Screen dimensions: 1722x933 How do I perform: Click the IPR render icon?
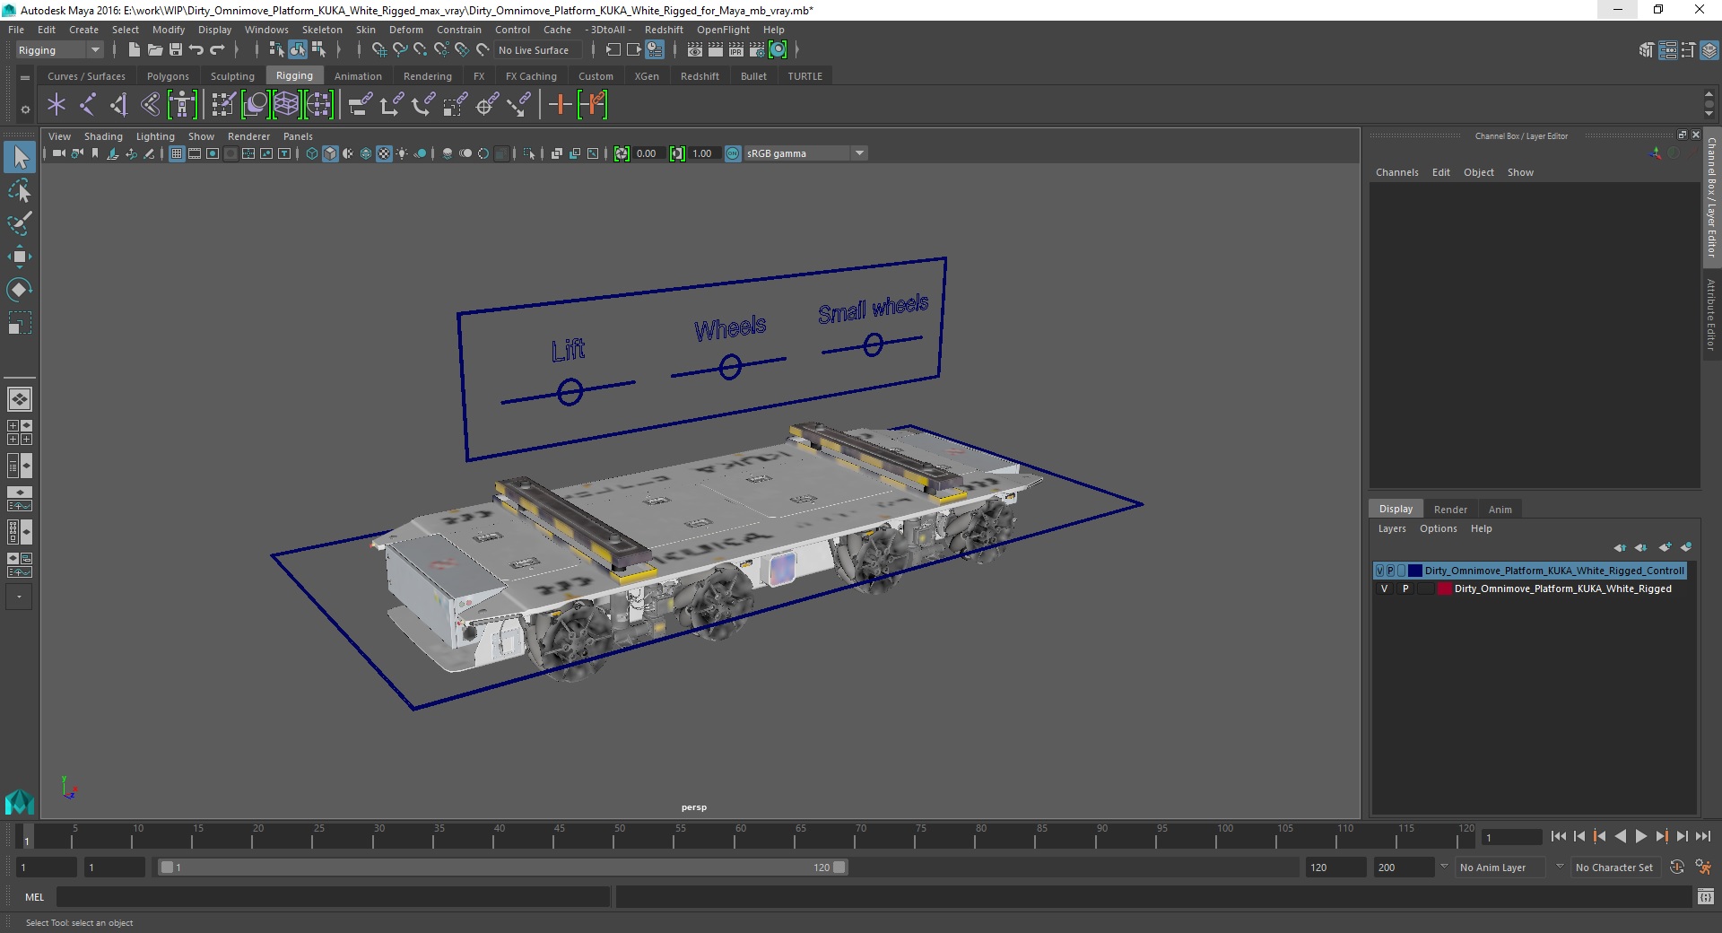click(x=736, y=50)
